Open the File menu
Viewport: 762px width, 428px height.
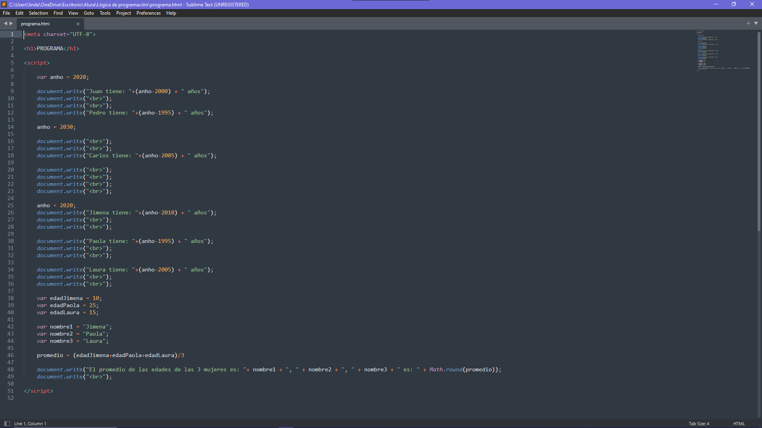pyautogui.click(x=6, y=13)
